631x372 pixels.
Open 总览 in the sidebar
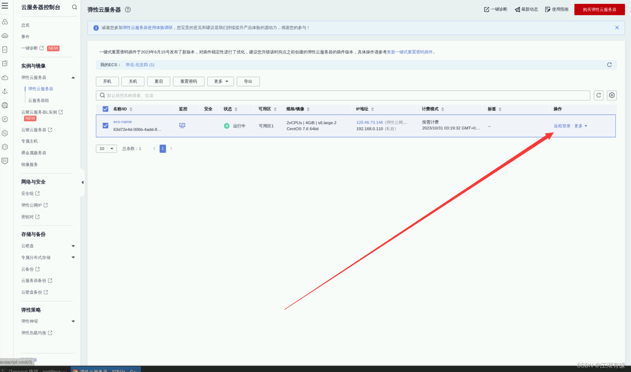(25, 25)
